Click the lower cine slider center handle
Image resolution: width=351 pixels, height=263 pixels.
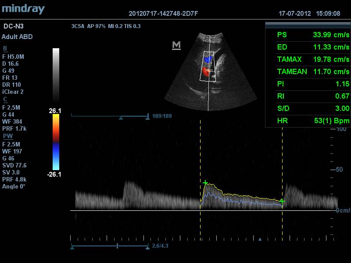[117, 247]
